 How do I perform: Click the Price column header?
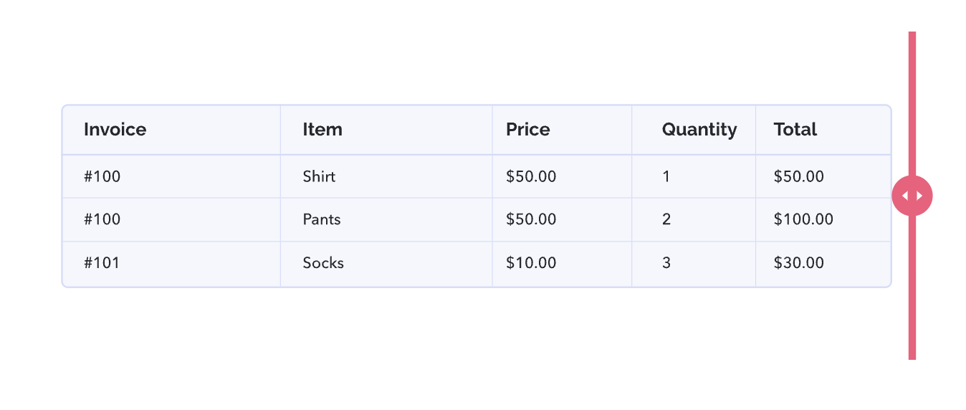tap(562, 130)
